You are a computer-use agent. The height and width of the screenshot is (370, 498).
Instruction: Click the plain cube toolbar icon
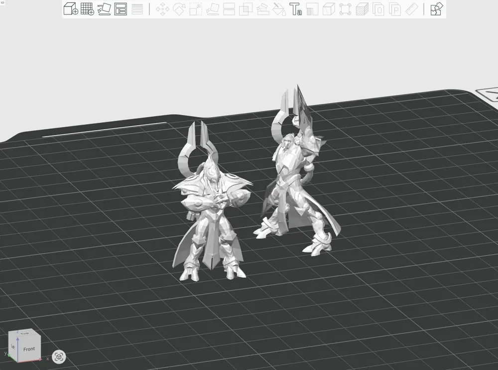pos(329,9)
